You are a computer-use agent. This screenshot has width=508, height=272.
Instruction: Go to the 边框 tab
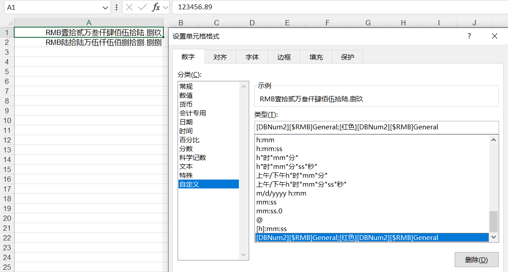284,57
